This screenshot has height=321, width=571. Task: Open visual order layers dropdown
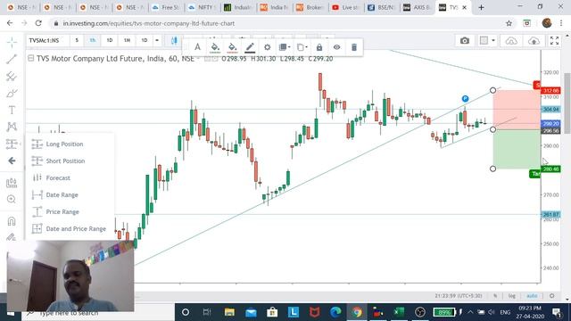285,47
